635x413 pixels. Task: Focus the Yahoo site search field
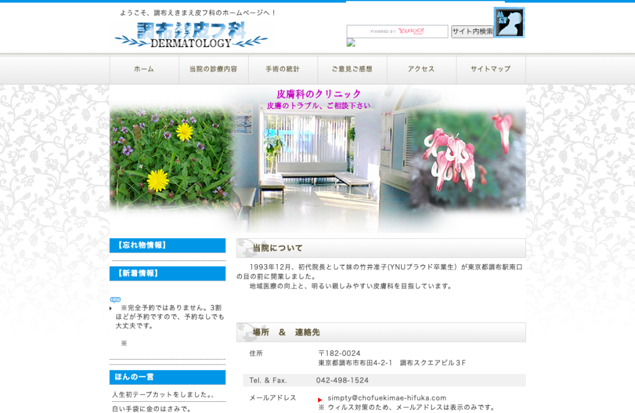point(397,31)
